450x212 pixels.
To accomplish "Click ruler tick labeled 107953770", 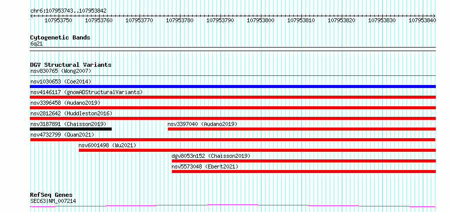I will coord(140,20).
